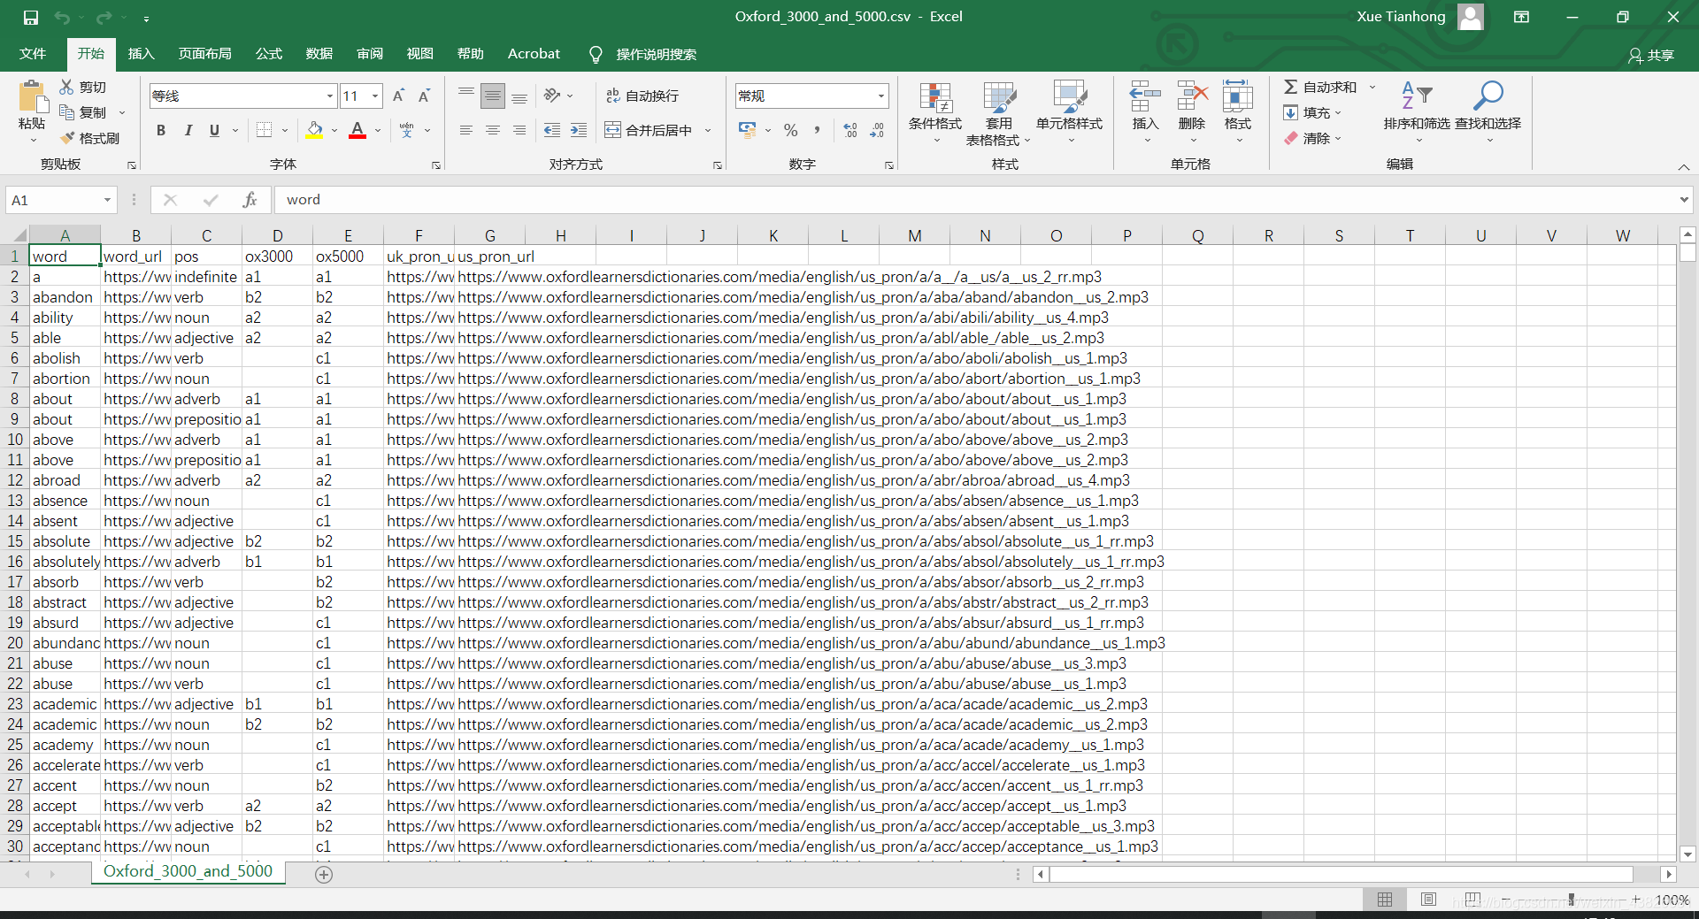Decrease font size with smaller A icon
This screenshot has width=1699, height=919.
pos(424,96)
